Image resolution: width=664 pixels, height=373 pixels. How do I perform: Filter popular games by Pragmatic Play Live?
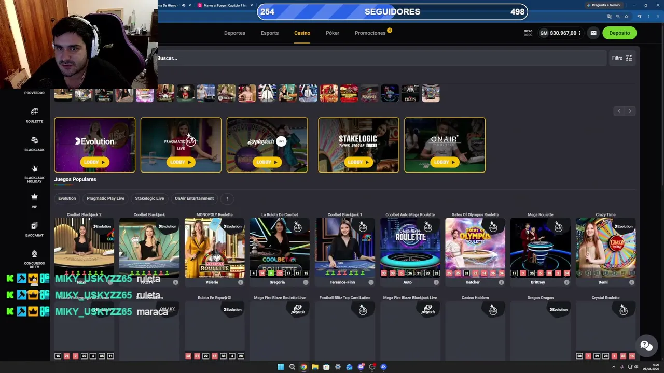[x=105, y=198]
